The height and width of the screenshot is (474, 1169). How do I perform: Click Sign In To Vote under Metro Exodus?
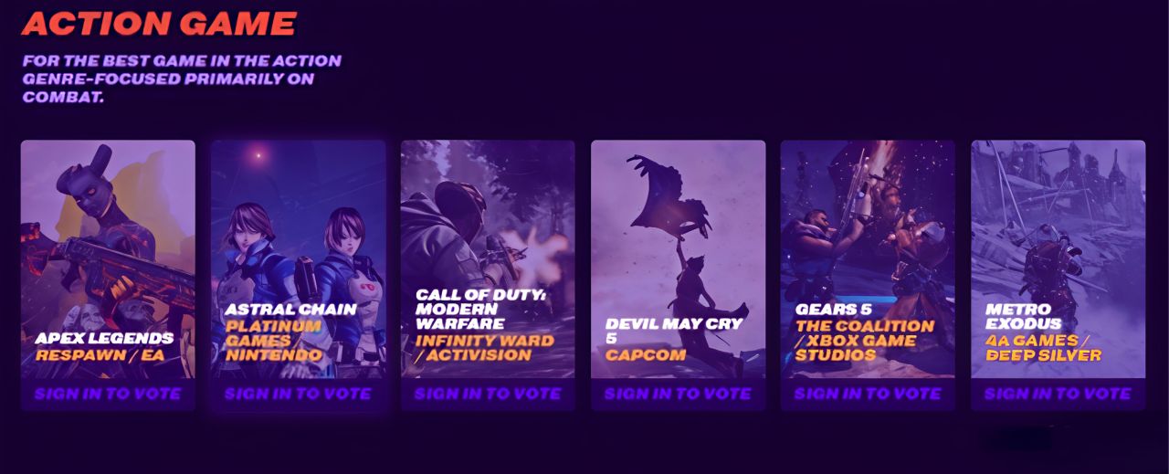[1058, 395]
